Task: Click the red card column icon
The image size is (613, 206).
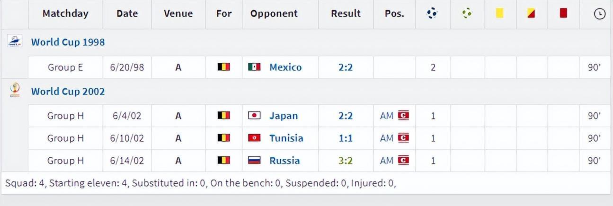Action: tap(563, 13)
